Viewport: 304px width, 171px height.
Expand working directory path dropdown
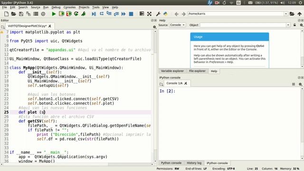[x=286, y=14]
